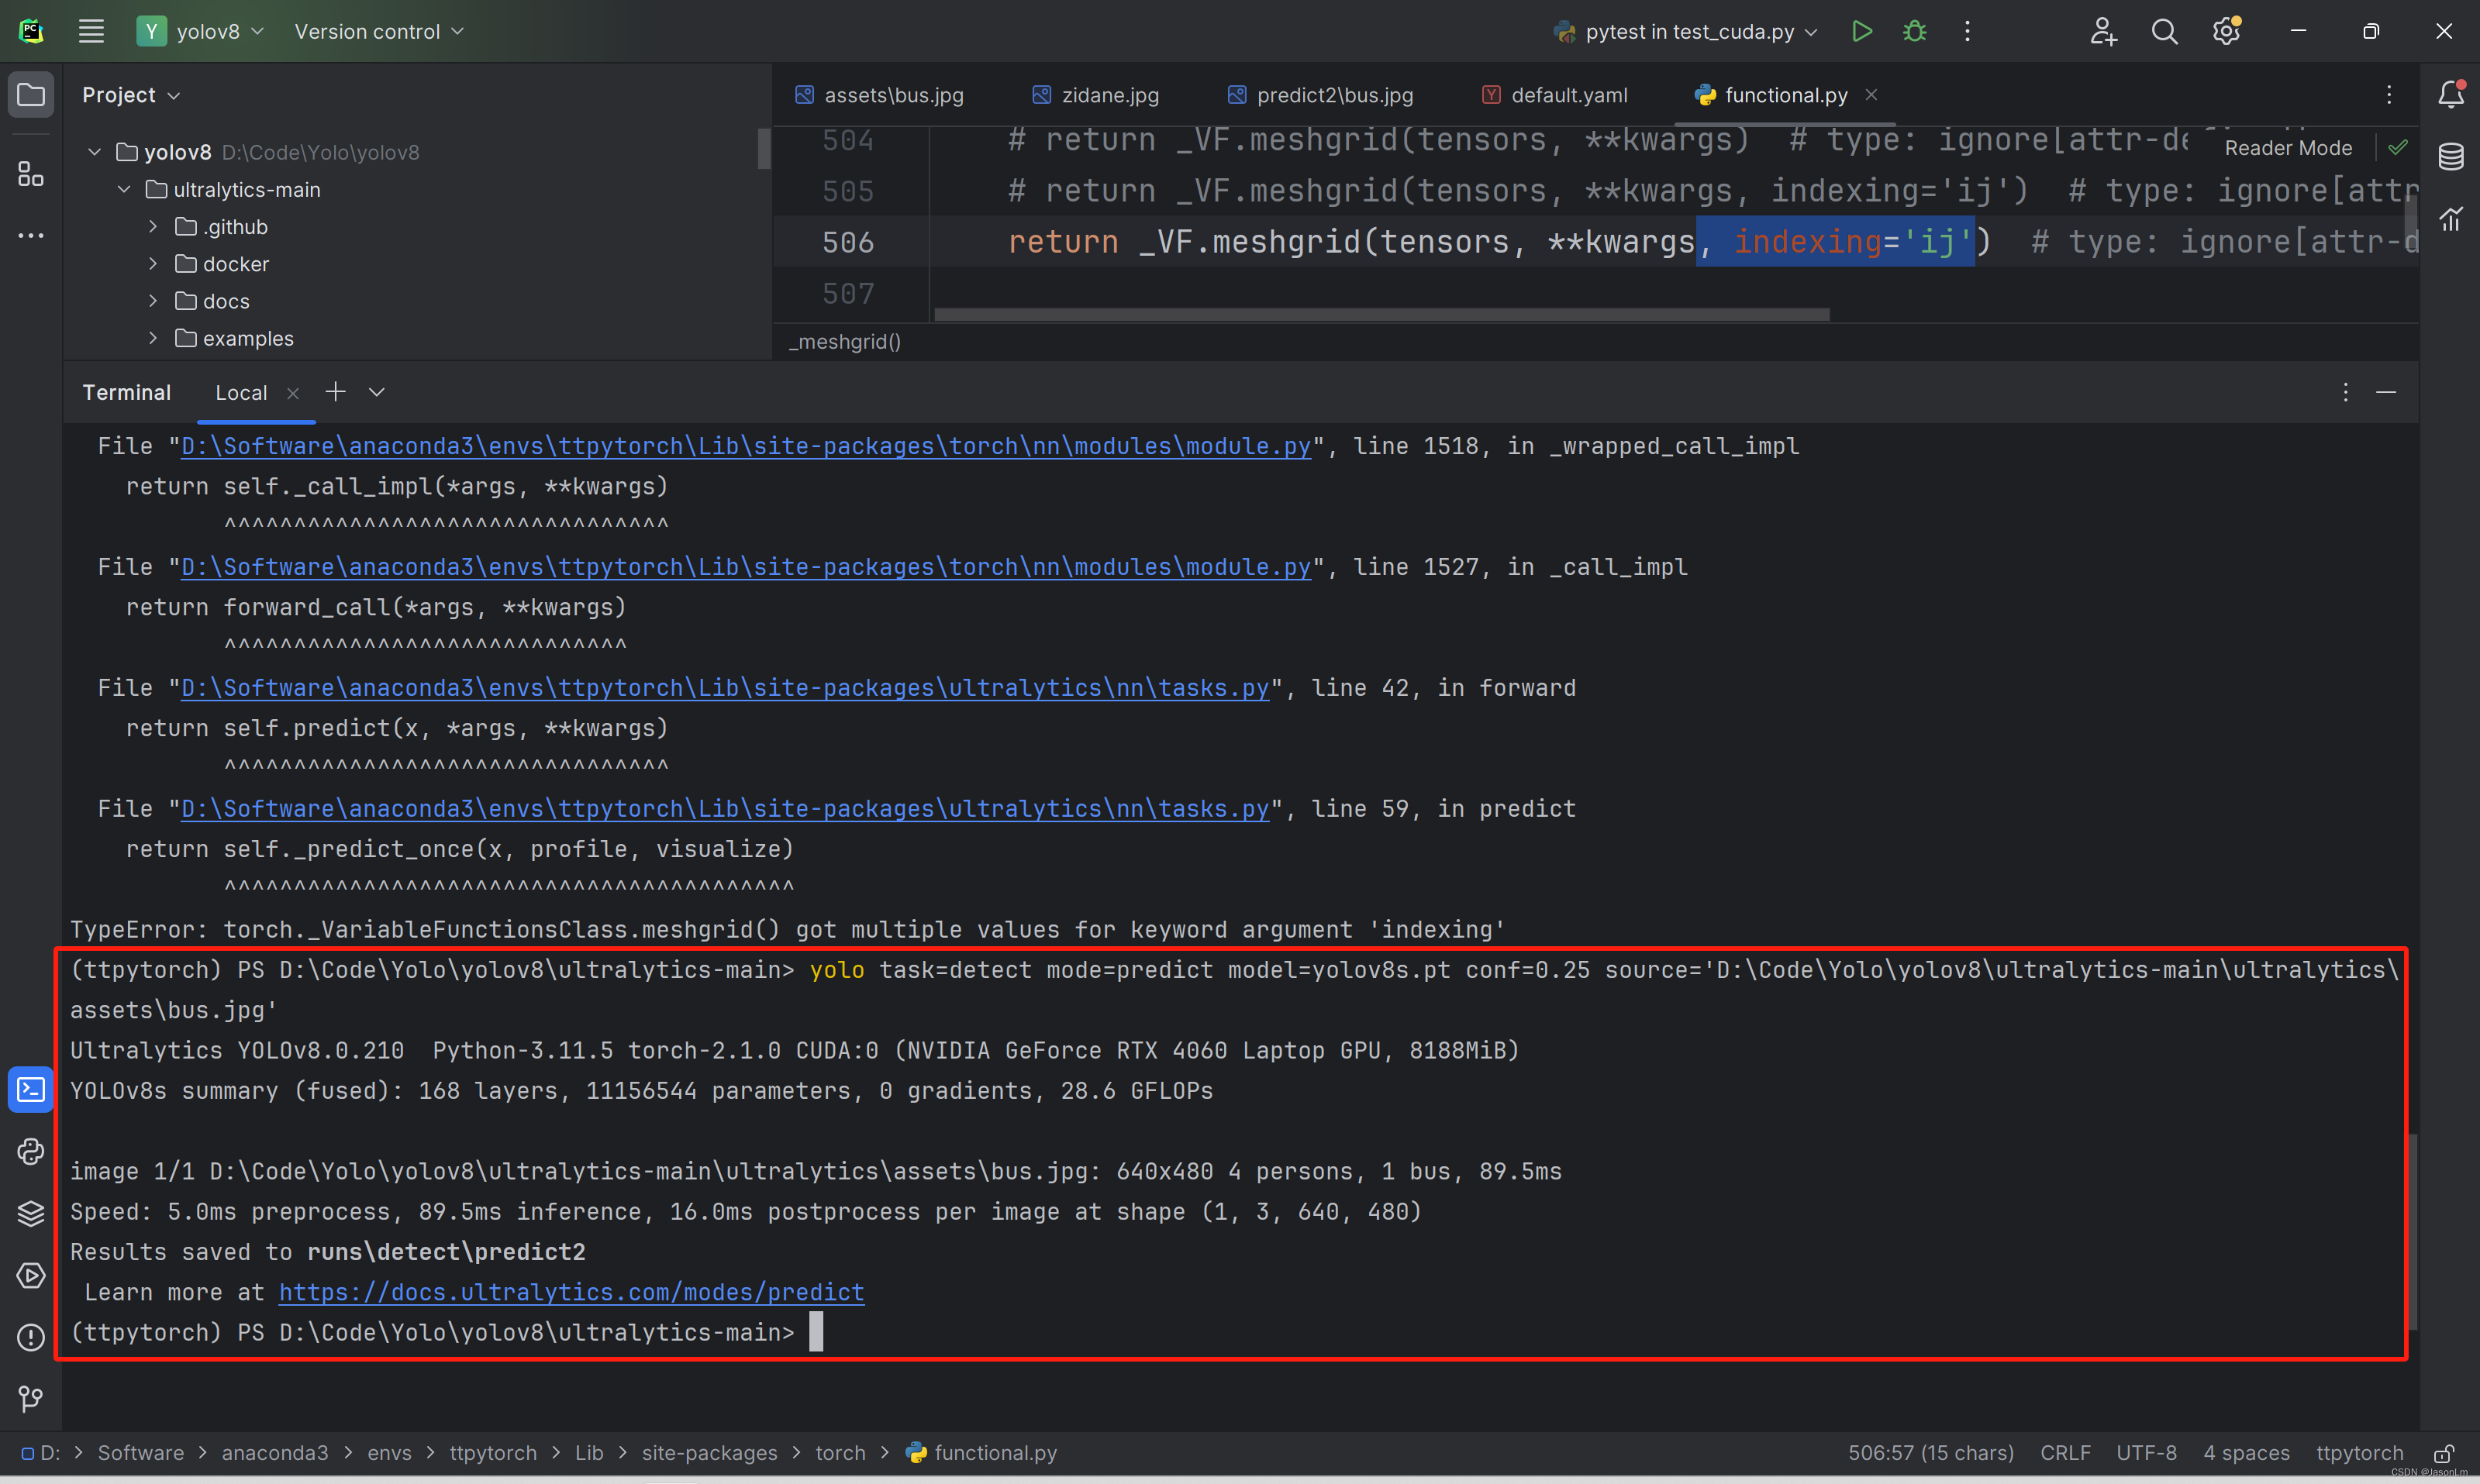Collapse the ultralytics-main folder

point(124,189)
